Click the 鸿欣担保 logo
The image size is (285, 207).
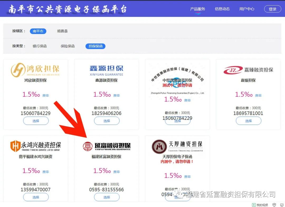coord(35,70)
